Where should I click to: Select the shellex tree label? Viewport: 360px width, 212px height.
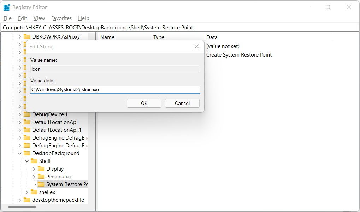click(47, 192)
